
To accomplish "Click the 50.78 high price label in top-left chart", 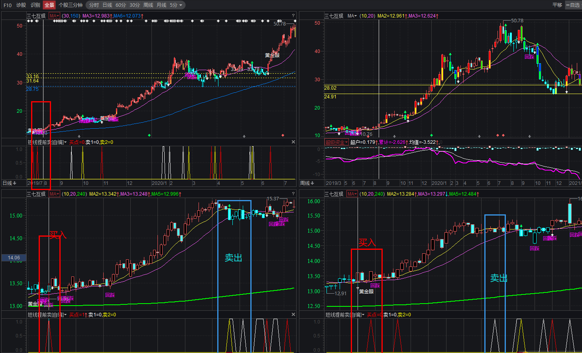I will tap(280, 24).
